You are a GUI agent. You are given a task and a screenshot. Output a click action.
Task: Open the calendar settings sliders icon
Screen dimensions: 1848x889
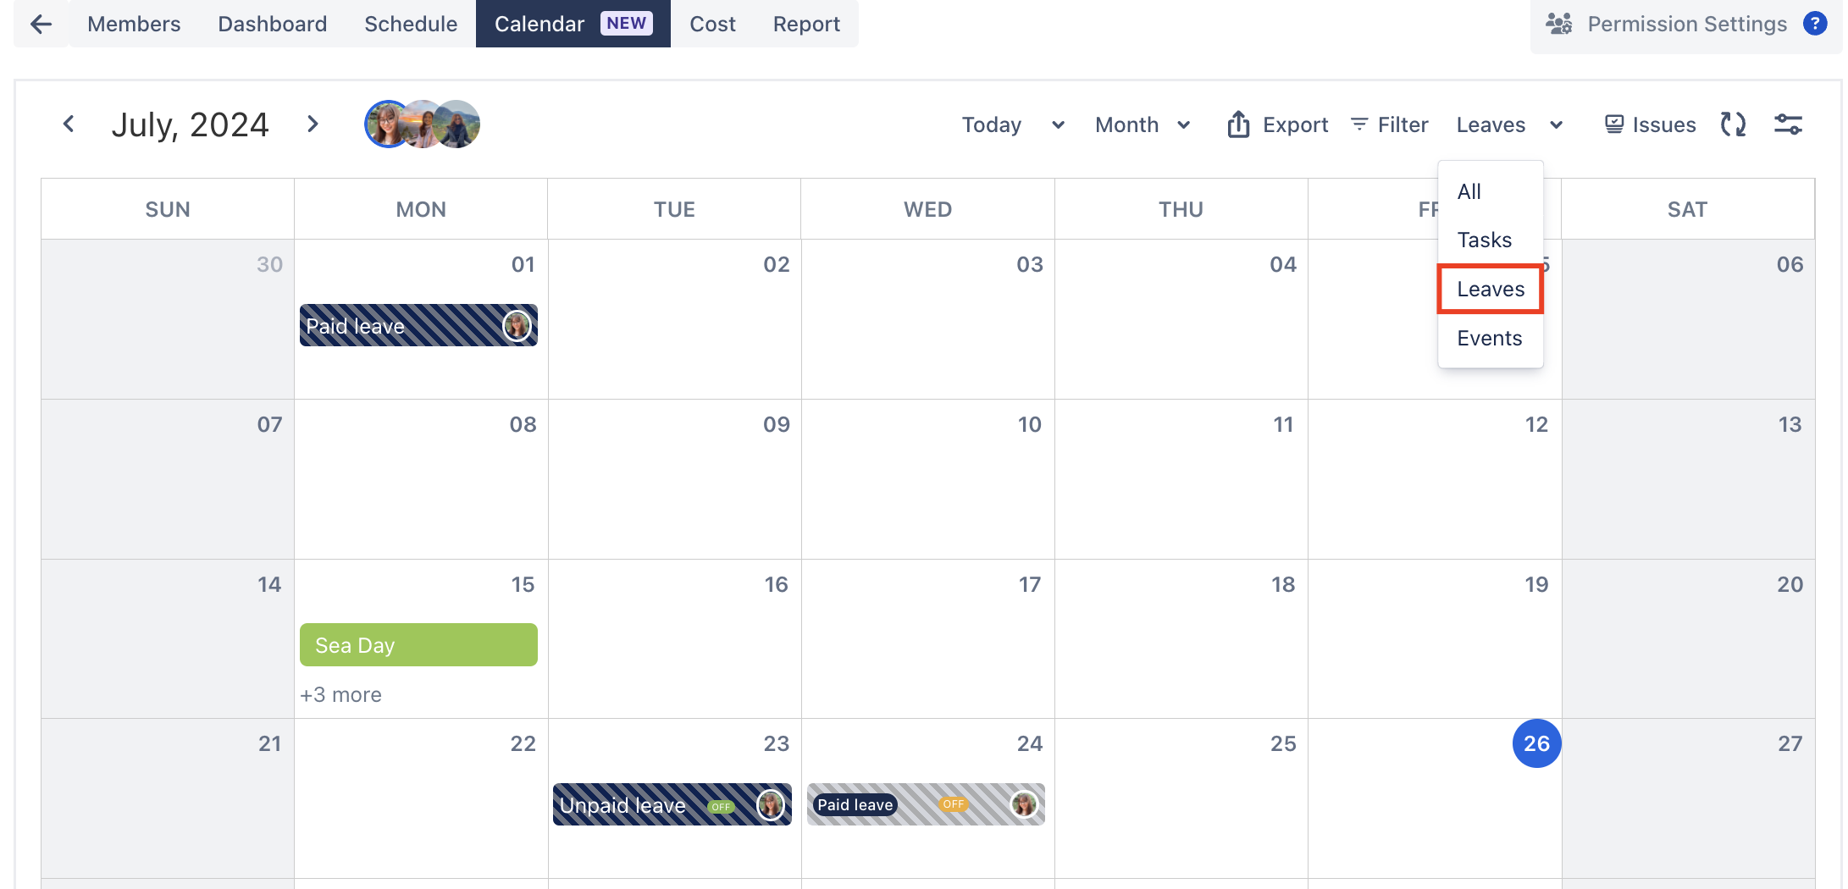(1788, 124)
